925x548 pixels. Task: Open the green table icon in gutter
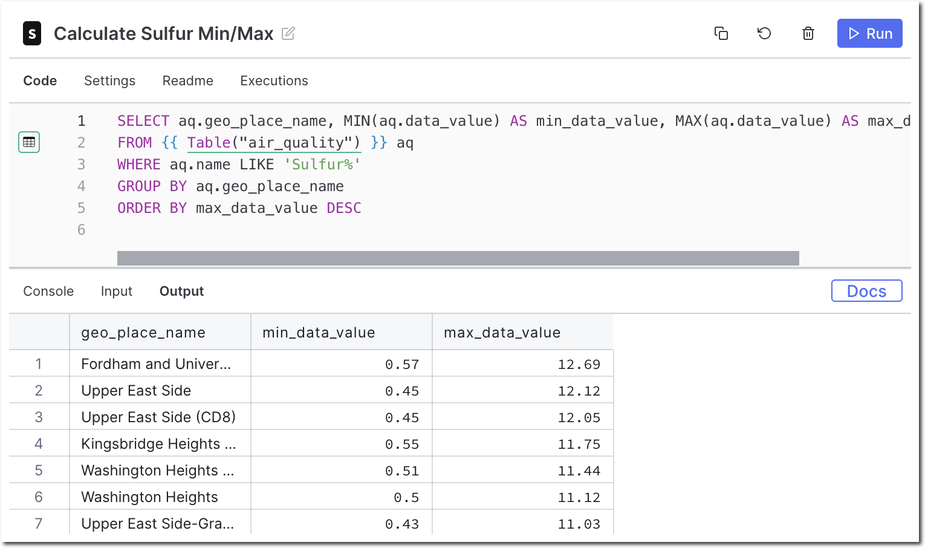click(29, 142)
